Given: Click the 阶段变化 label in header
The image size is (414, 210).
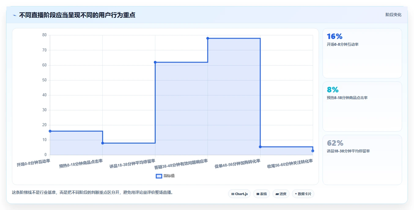Looking at the screenshot, I should (393, 15).
